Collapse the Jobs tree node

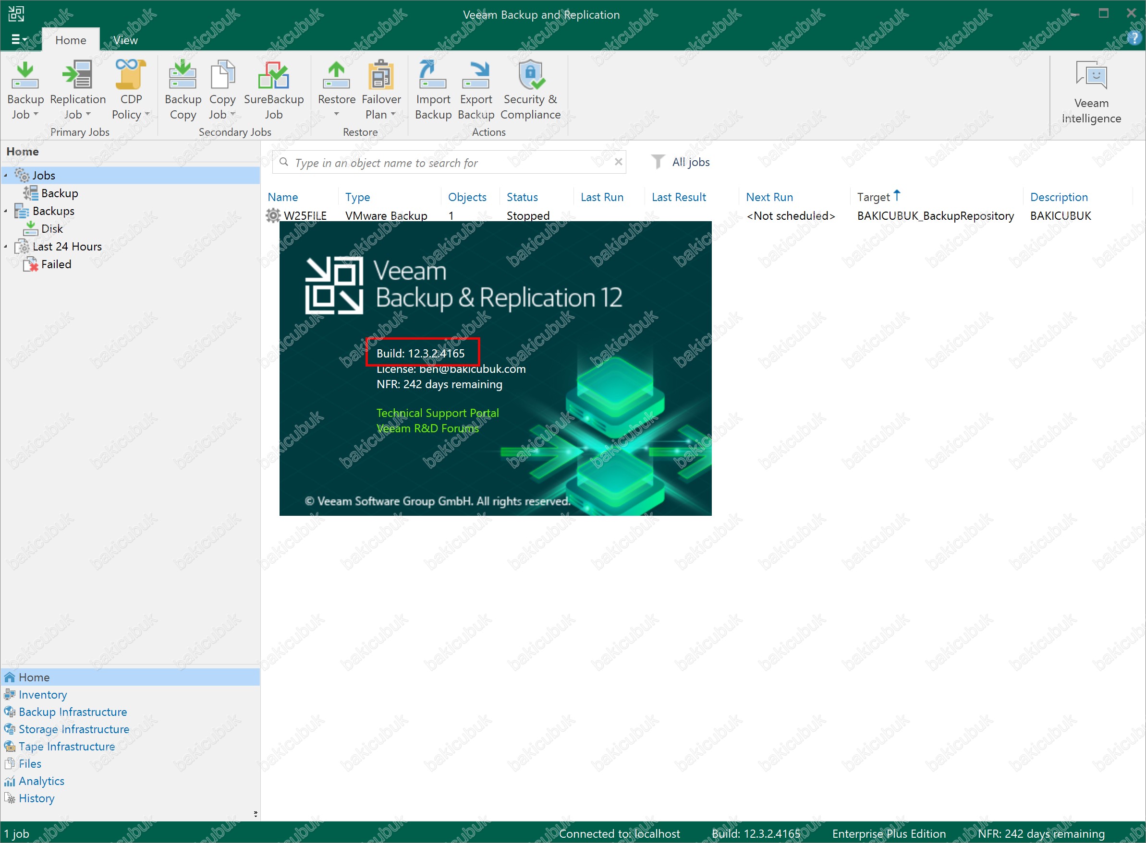pyautogui.click(x=6, y=176)
